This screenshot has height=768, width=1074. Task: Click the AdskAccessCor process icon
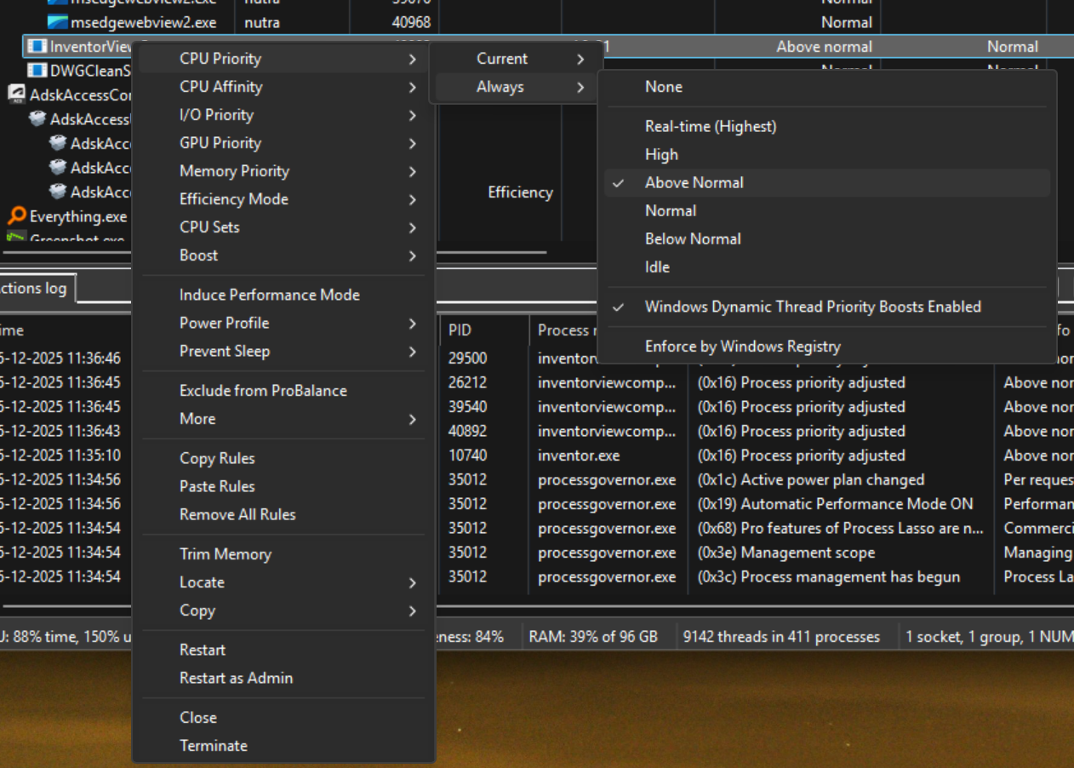click(x=16, y=95)
